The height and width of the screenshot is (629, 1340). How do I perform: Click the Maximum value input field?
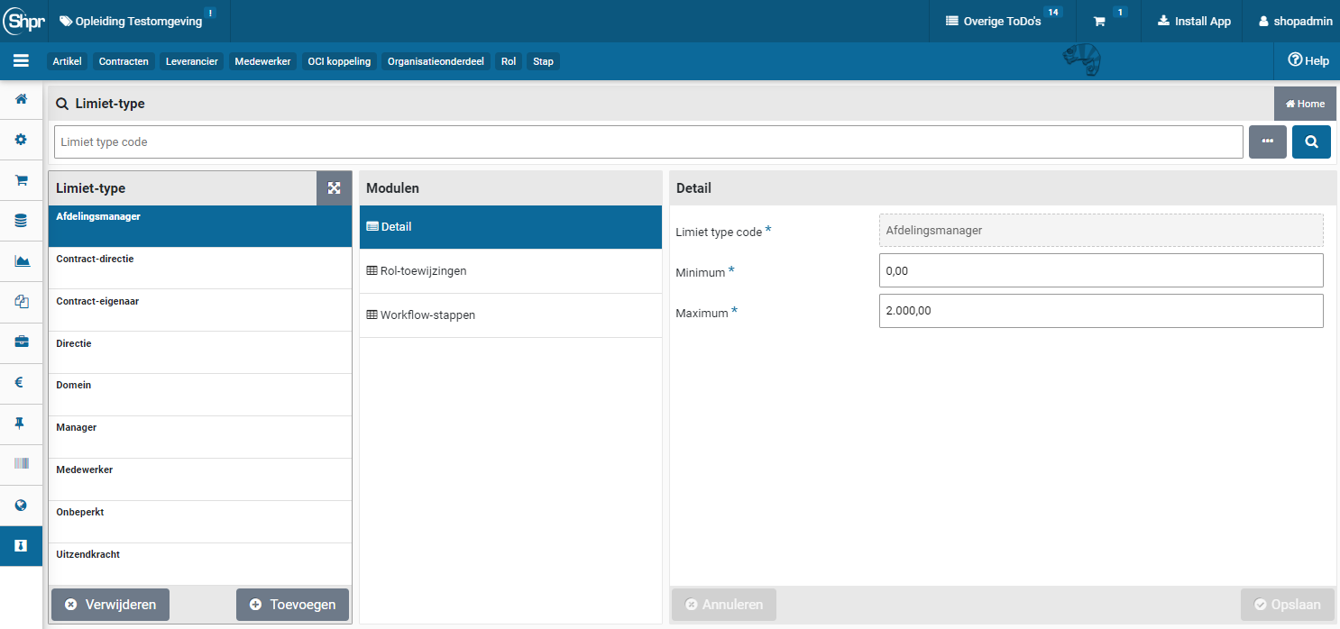click(x=1100, y=311)
